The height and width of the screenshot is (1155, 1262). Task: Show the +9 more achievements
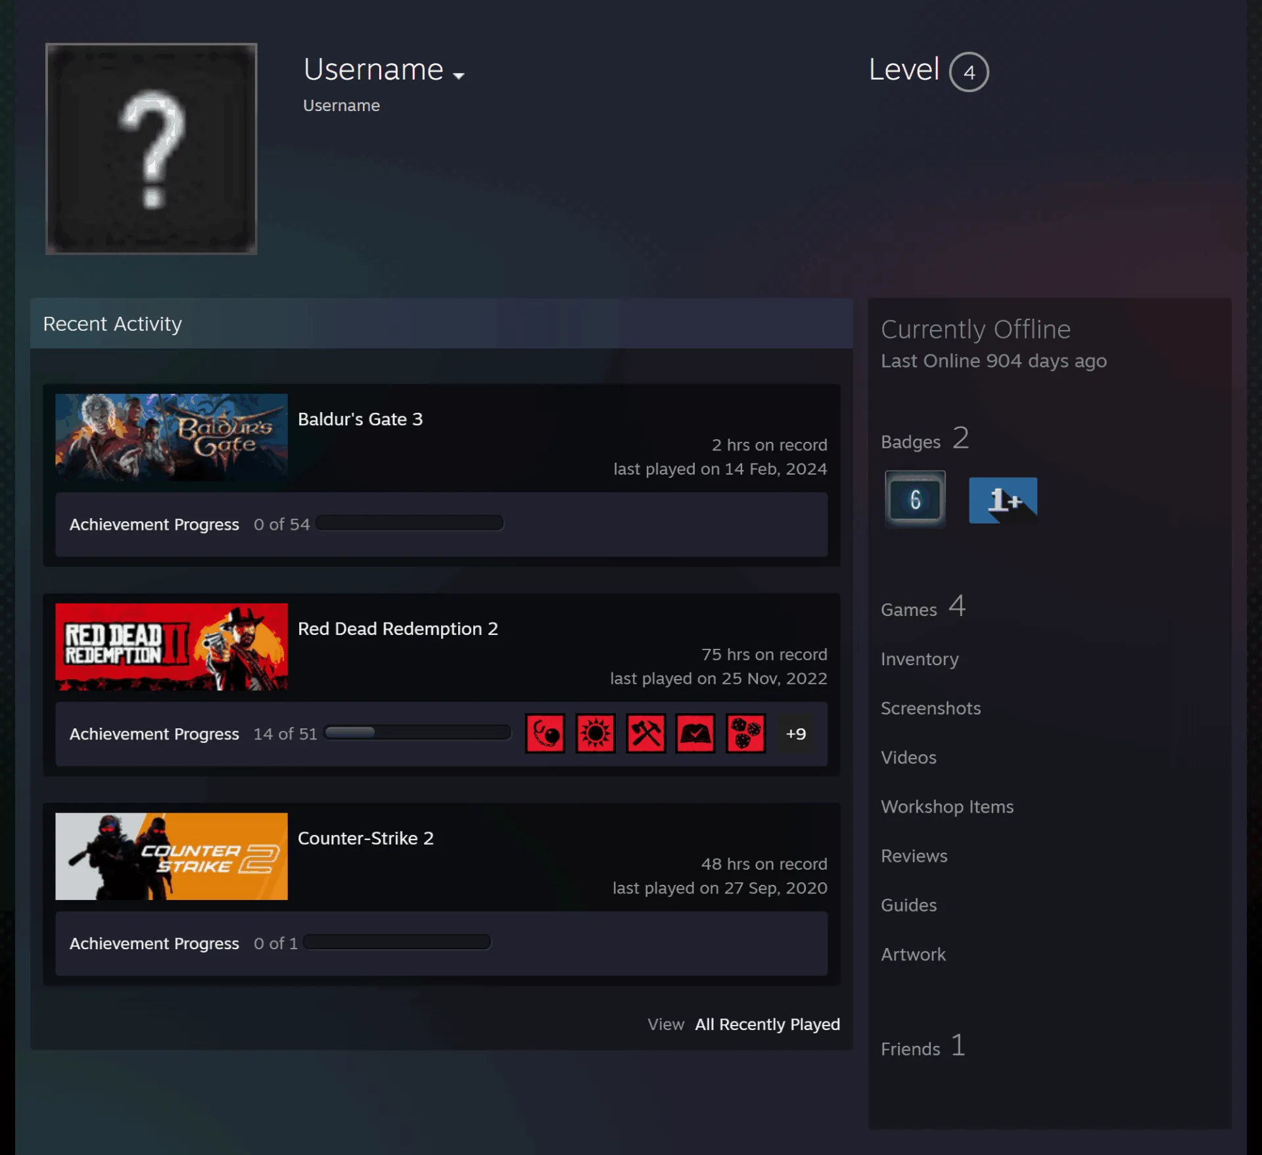(x=796, y=734)
